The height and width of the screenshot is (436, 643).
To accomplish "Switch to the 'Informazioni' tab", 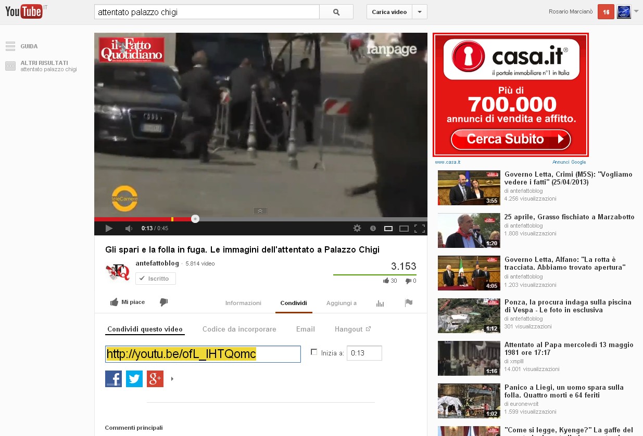I will 243,303.
